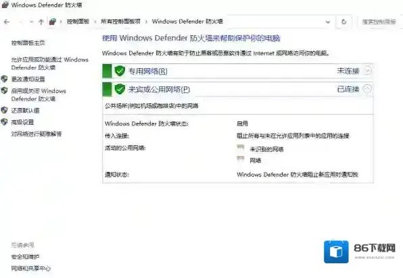Refresh the control panel page
The image size is (403, 278).
coord(344,22)
